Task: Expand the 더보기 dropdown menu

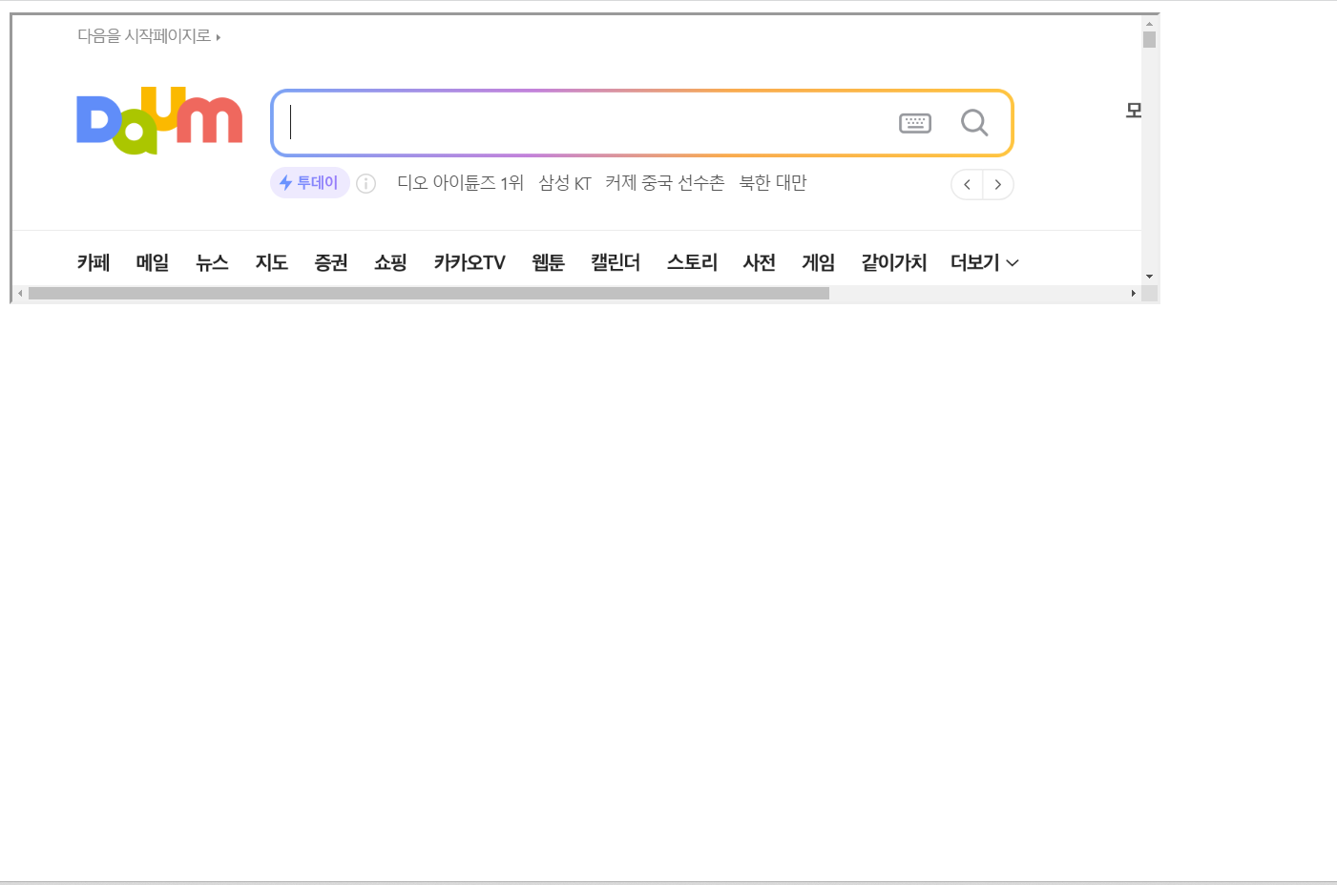Action: pyautogui.click(x=985, y=262)
